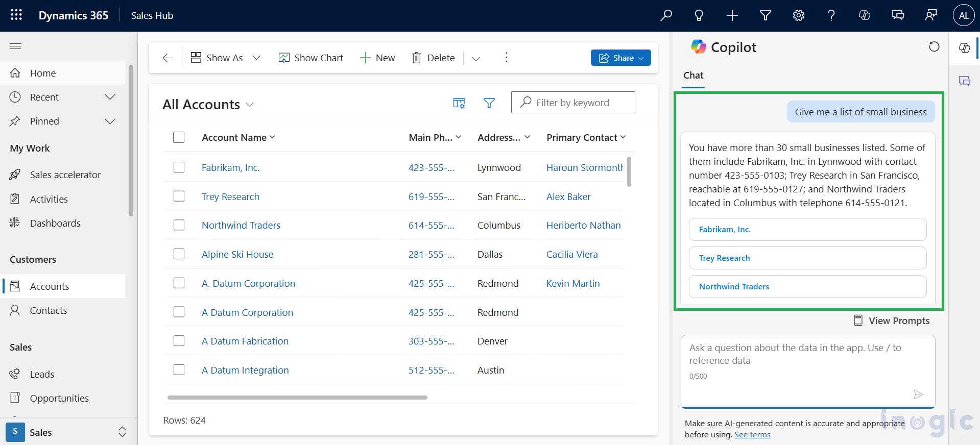Open the See terms link
980x445 pixels.
[752, 435]
